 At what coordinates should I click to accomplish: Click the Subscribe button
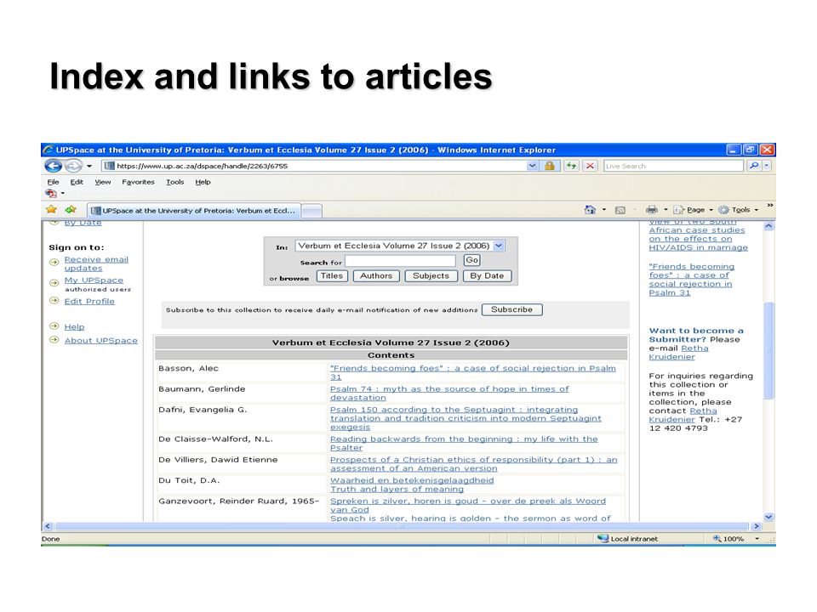click(x=511, y=309)
